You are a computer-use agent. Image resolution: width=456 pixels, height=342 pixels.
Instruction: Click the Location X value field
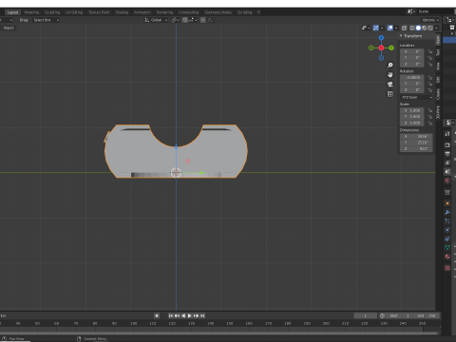412,51
